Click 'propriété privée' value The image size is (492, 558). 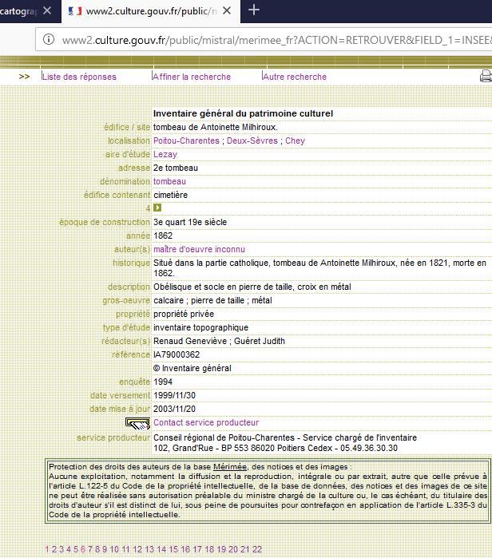coord(184,314)
